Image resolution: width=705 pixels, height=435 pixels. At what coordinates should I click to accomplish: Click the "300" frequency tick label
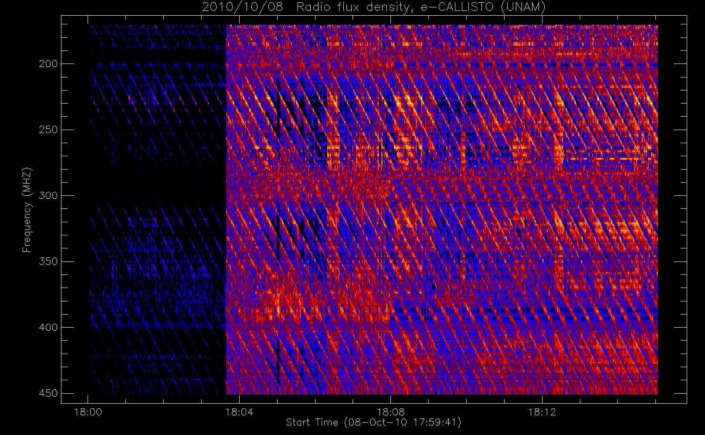pyautogui.click(x=48, y=196)
